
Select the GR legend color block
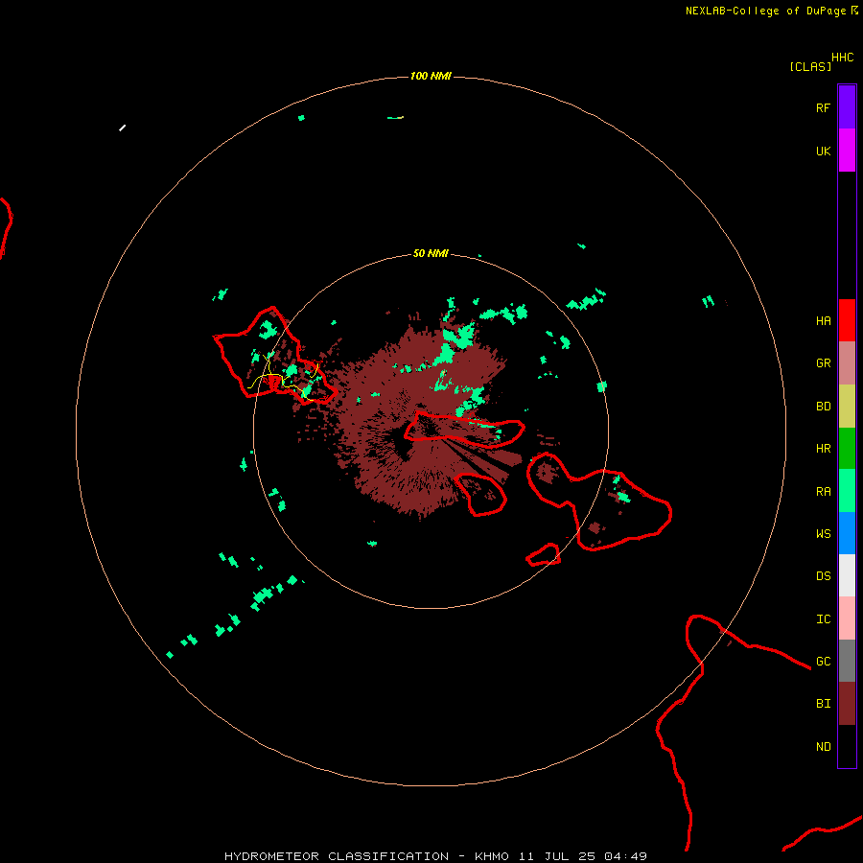pyautogui.click(x=847, y=363)
